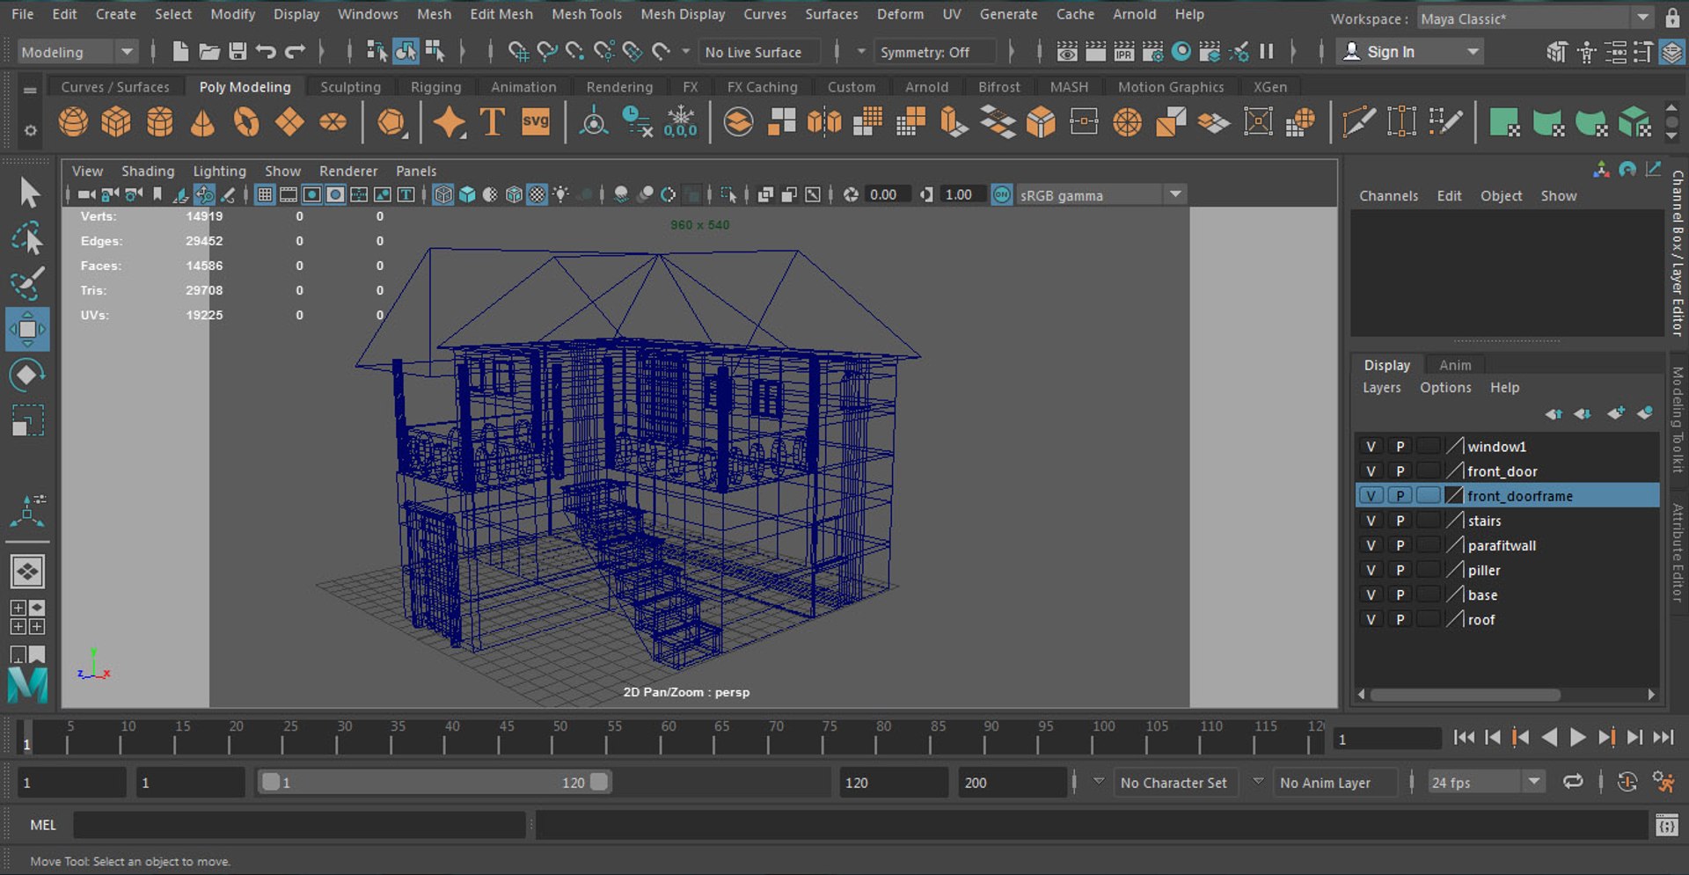Click the IPR render icon

pyautogui.click(x=1123, y=52)
